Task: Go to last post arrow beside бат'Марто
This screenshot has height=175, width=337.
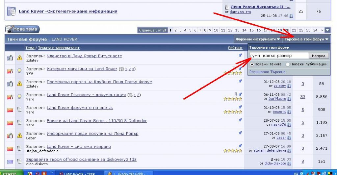Action: 289,99
